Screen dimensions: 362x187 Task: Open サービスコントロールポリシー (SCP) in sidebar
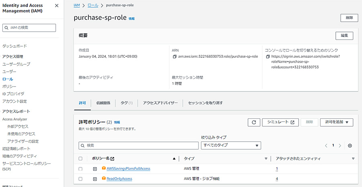pos(27,166)
